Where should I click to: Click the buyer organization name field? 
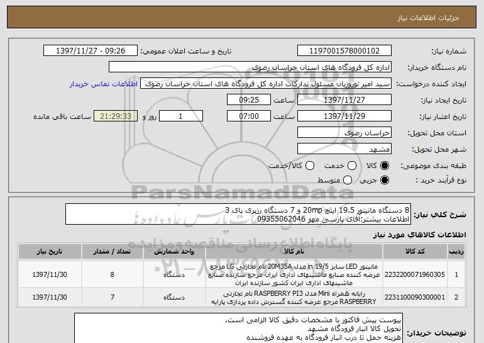pyautogui.click(x=250, y=67)
